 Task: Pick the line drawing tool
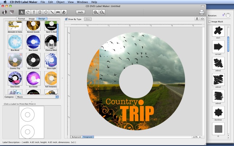52,12
